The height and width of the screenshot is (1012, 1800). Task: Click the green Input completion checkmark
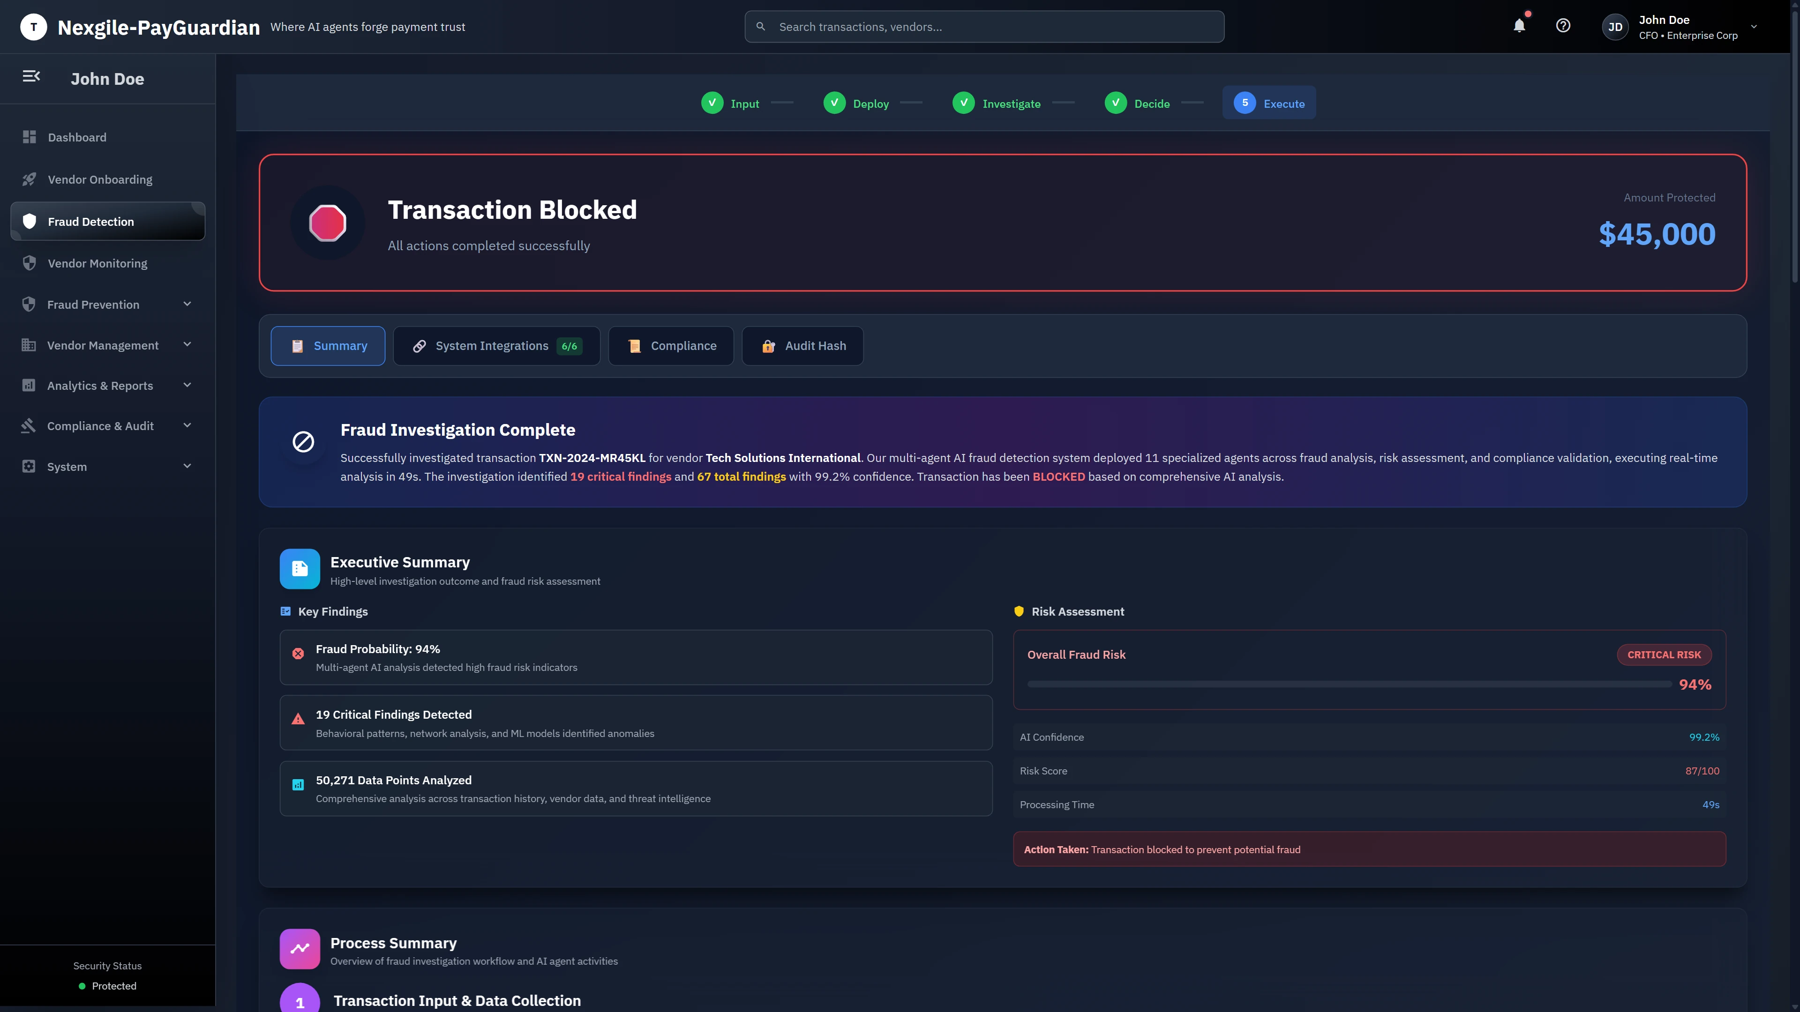point(712,102)
